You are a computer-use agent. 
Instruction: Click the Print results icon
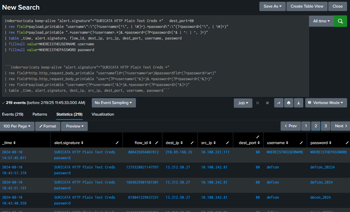click(x=288, y=103)
